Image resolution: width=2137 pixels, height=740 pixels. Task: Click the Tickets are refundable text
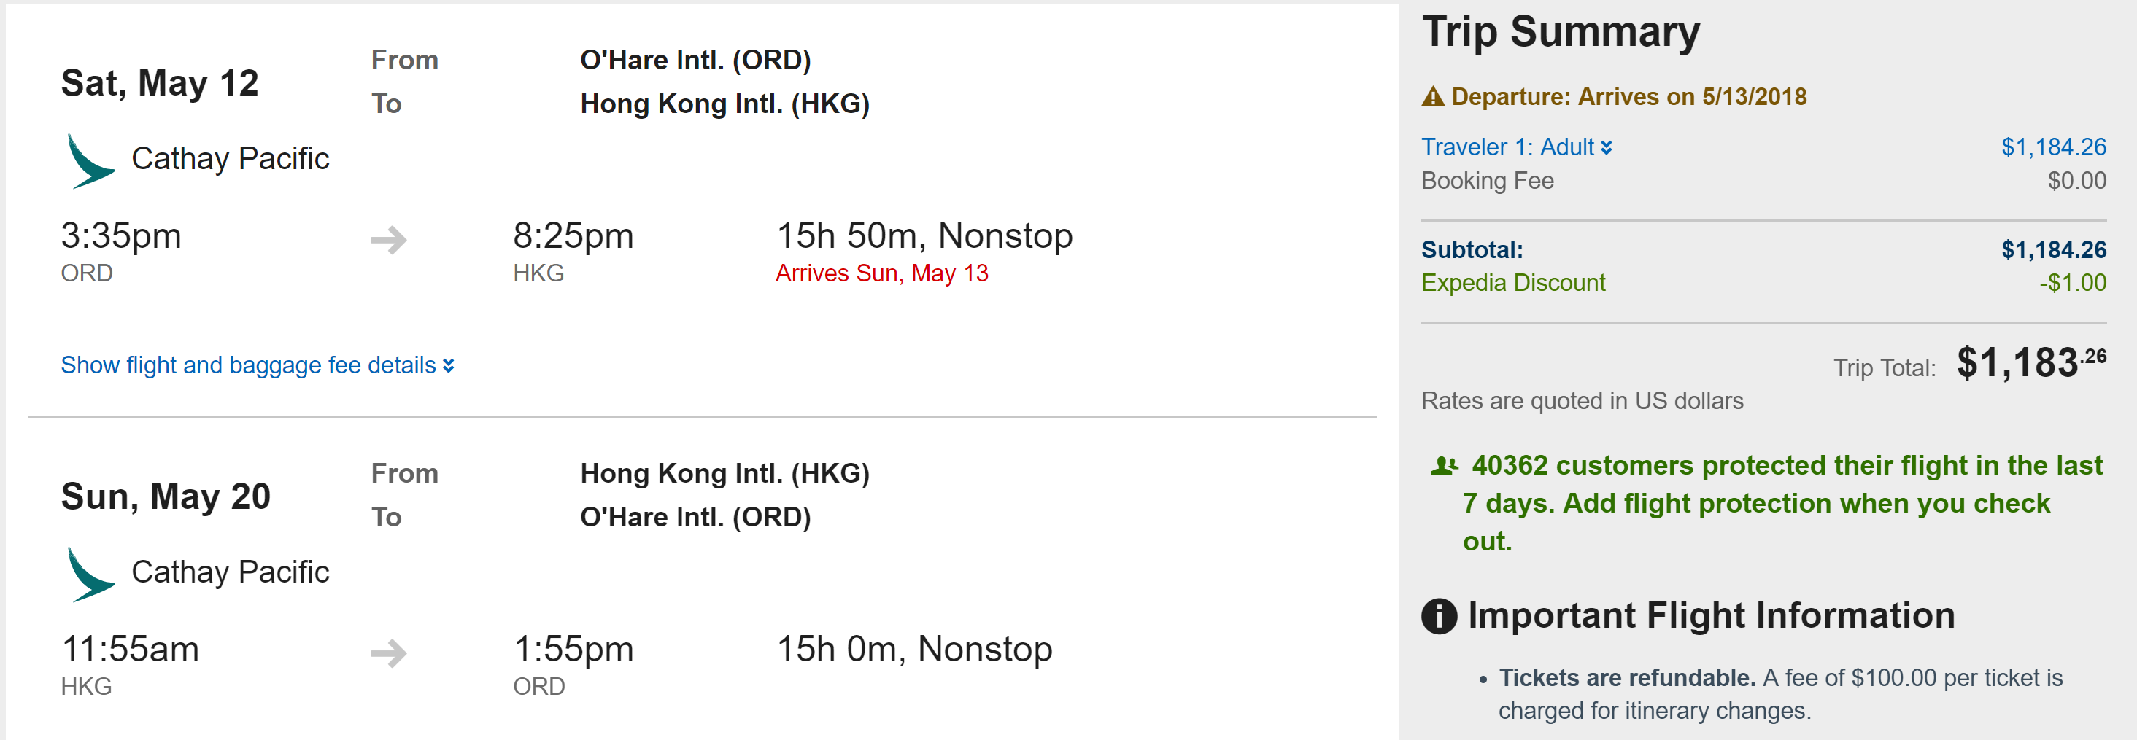pos(1626,678)
